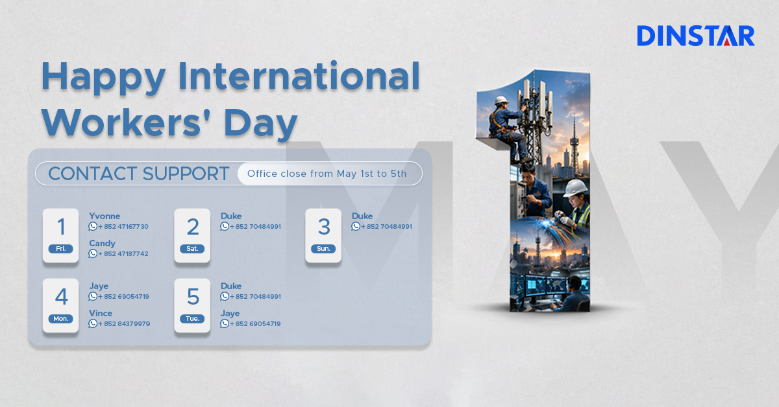Click WhatsApp icon for Duke on Saturday

pos(225,227)
